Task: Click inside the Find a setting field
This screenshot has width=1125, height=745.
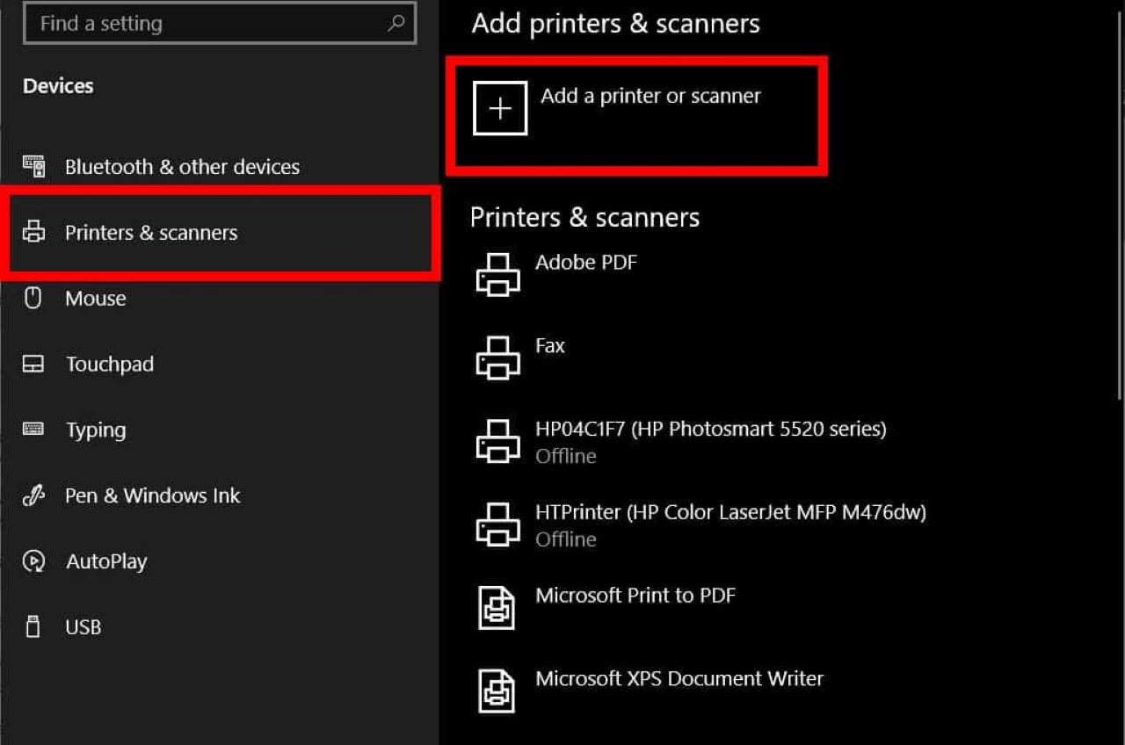Action: pos(202,24)
